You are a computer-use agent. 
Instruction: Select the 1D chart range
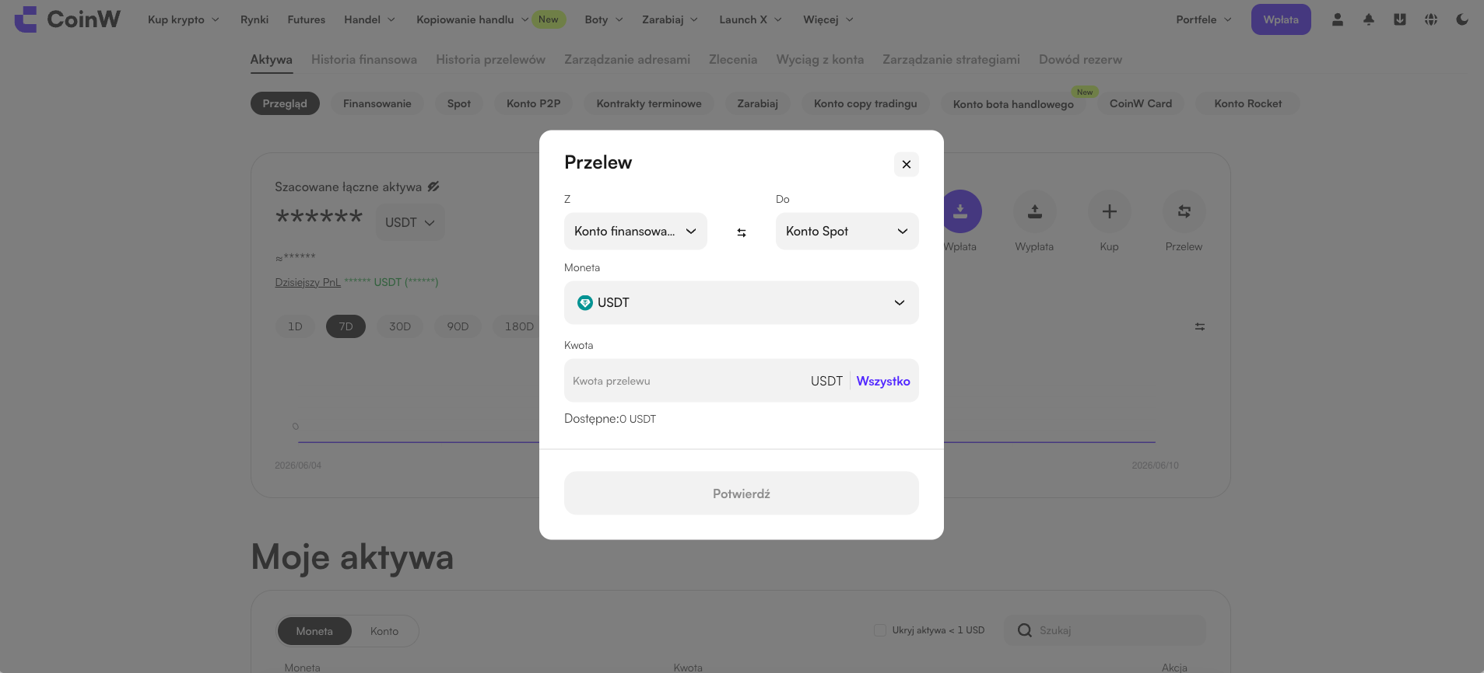(x=295, y=326)
